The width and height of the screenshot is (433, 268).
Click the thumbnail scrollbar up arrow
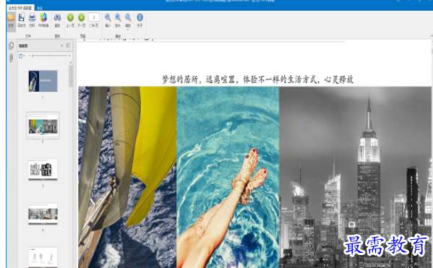[x=71, y=62]
